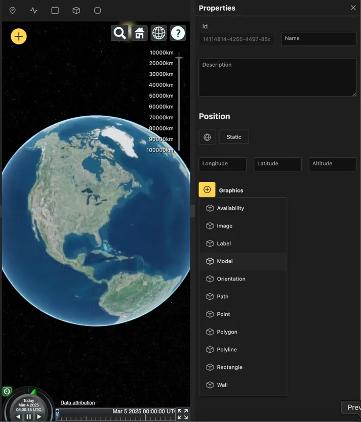361x422 pixels.
Task: Select the rectangle shape tool
Action: click(x=55, y=11)
